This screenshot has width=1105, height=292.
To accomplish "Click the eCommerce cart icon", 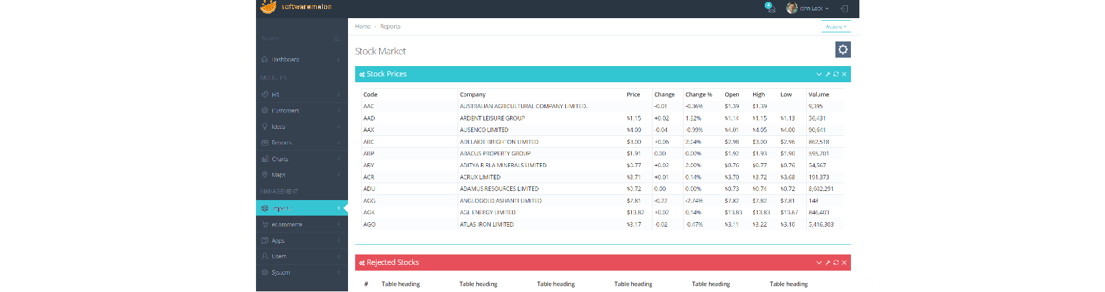I will click(x=264, y=225).
